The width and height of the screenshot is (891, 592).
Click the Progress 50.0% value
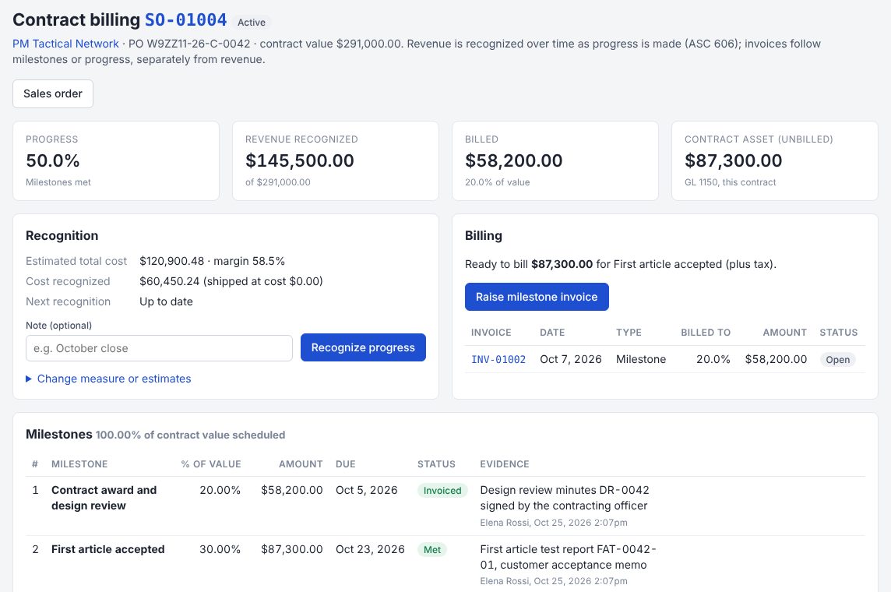click(x=53, y=160)
